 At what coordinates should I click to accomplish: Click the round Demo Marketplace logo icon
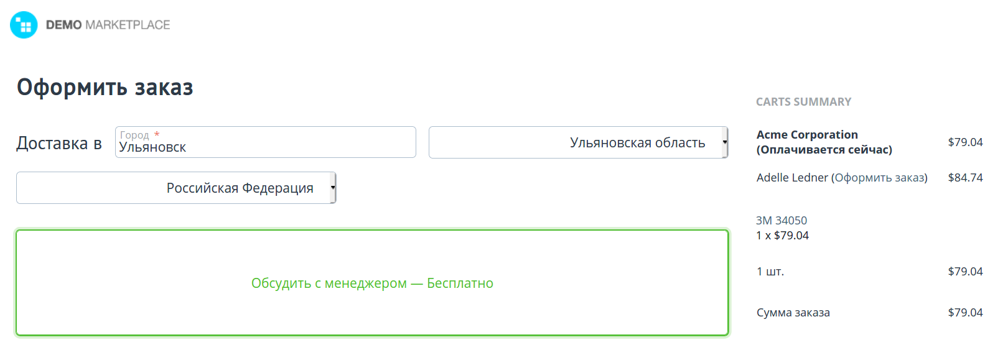click(x=24, y=25)
